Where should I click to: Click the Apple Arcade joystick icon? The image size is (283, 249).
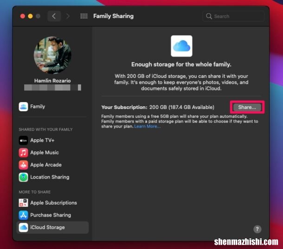(23, 165)
